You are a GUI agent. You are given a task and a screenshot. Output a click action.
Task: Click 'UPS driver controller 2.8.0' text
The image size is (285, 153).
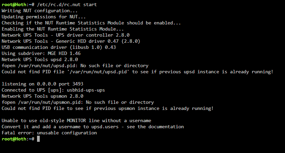point(93,35)
